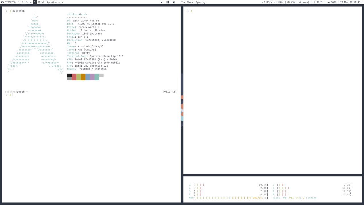Click the date and time 20 Mar

pos(350,2)
